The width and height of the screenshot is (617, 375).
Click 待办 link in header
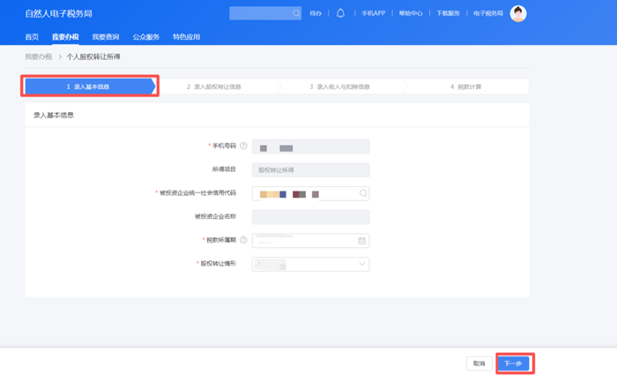(x=316, y=13)
